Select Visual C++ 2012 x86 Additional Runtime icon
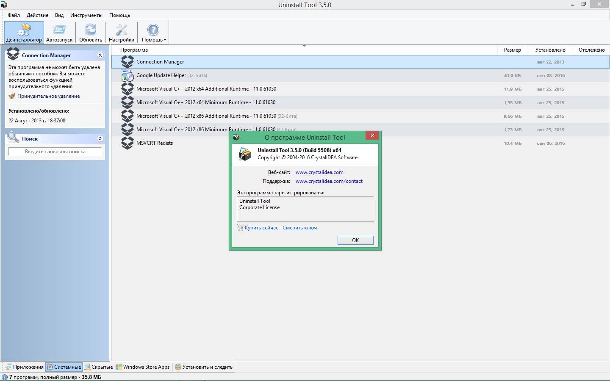The height and width of the screenshot is (381, 610). [x=128, y=116]
